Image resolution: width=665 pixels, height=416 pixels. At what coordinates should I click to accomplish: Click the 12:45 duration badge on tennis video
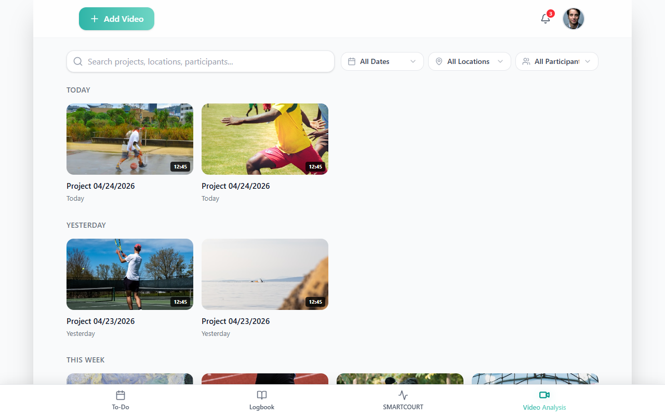click(x=180, y=302)
